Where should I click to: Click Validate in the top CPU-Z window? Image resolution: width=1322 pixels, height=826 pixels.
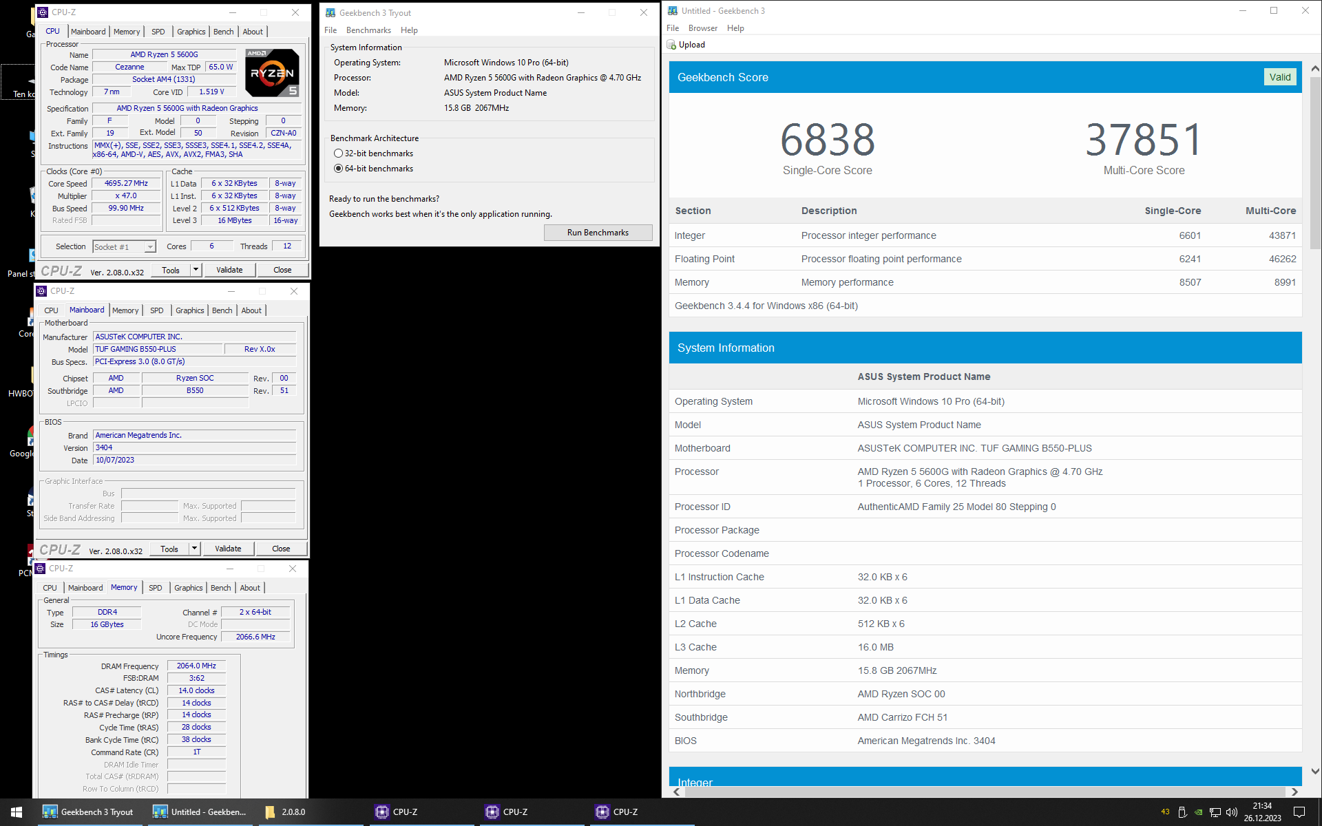click(x=229, y=270)
